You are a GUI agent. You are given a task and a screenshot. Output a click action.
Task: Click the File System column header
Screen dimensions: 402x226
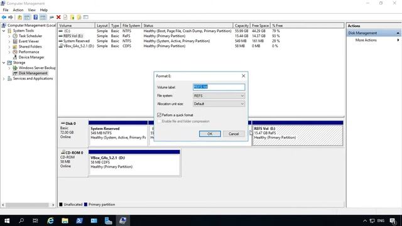coord(131,26)
